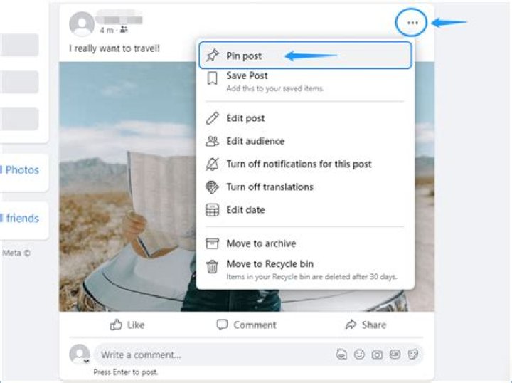Image resolution: width=512 pixels, height=383 pixels.
Task: Click the globe translations icon
Action: pos(212,187)
